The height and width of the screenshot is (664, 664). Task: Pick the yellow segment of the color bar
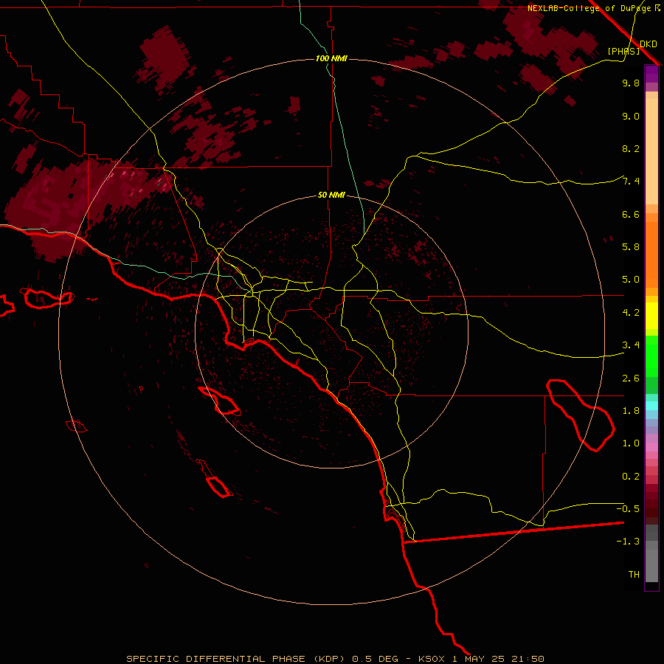pyautogui.click(x=651, y=316)
